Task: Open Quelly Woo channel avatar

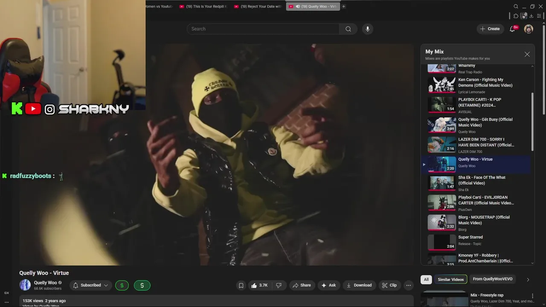Action: click(25, 285)
